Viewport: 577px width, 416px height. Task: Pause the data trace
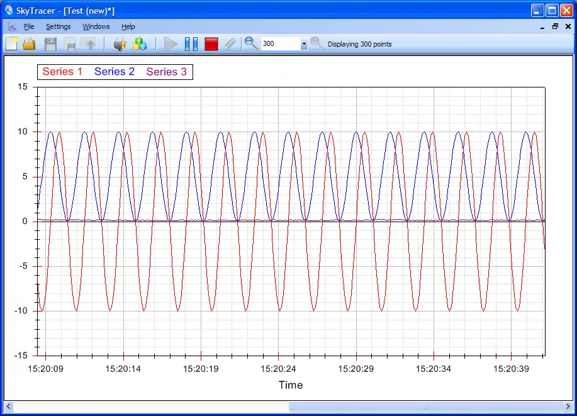(x=191, y=44)
